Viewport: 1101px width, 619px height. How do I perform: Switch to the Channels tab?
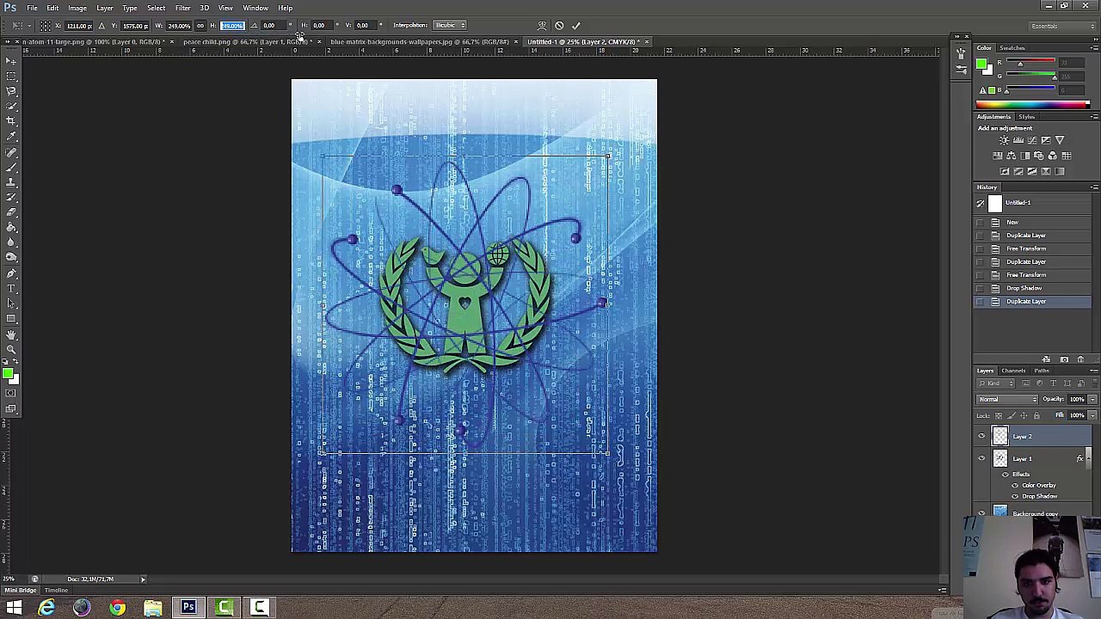point(1013,371)
